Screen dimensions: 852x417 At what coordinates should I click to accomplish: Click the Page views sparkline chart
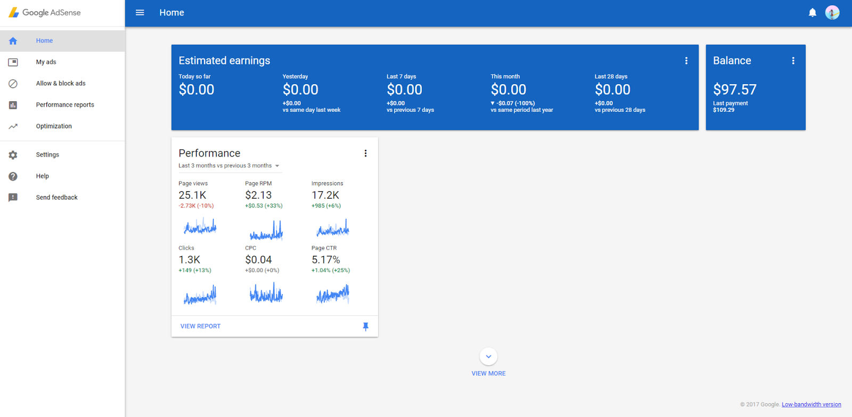200,227
